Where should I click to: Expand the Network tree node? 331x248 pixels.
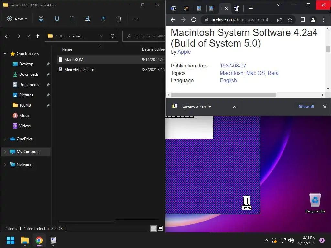pyautogui.click(x=5, y=165)
